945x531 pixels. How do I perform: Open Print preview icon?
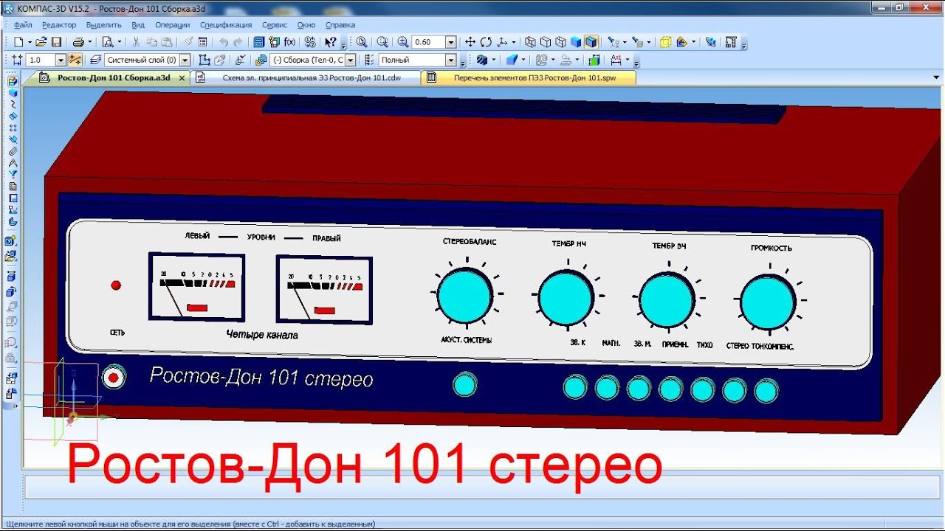point(108,42)
